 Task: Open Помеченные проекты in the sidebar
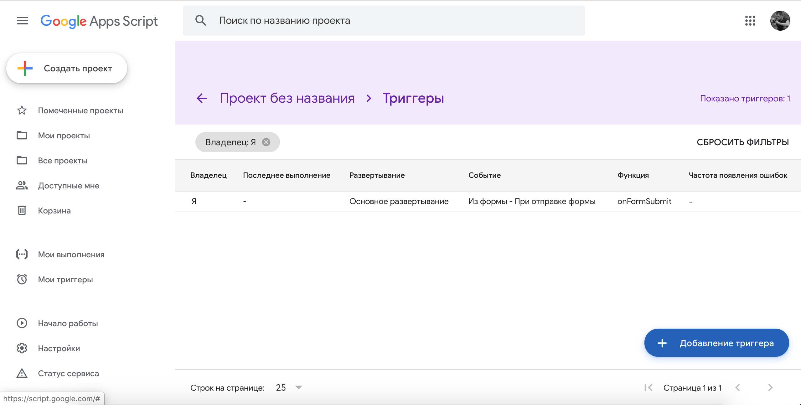tap(80, 110)
